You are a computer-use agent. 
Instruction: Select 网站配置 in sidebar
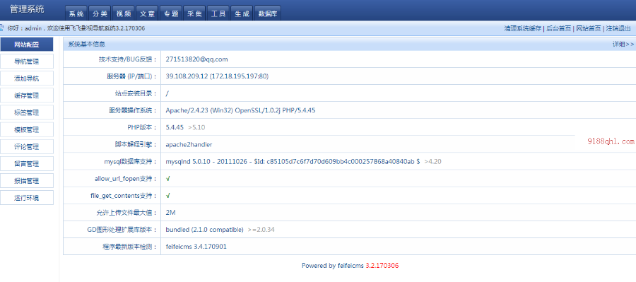pos(27,45)
